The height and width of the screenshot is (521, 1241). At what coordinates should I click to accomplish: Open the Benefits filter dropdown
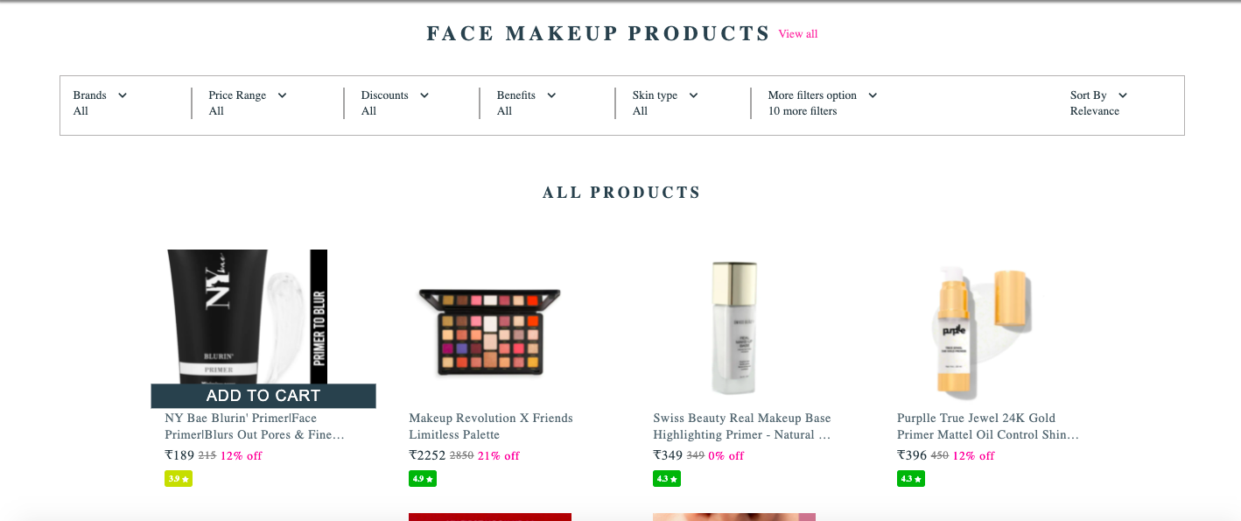click(x=527, y=103)
